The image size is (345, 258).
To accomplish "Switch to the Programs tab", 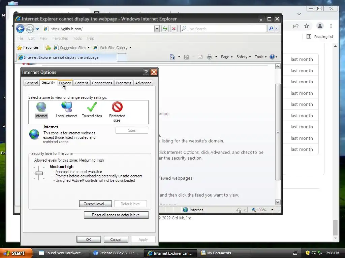I will (x=123, y=83).
